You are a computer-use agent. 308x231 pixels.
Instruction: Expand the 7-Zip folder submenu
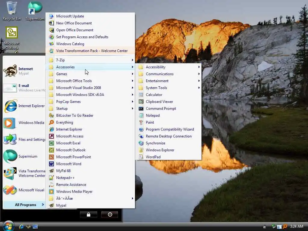click(x=90, y=60)
